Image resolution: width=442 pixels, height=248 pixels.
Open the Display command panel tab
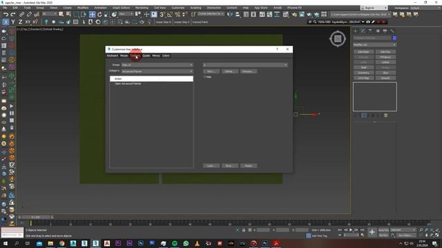pyautogui.click(x=385, y=31)
